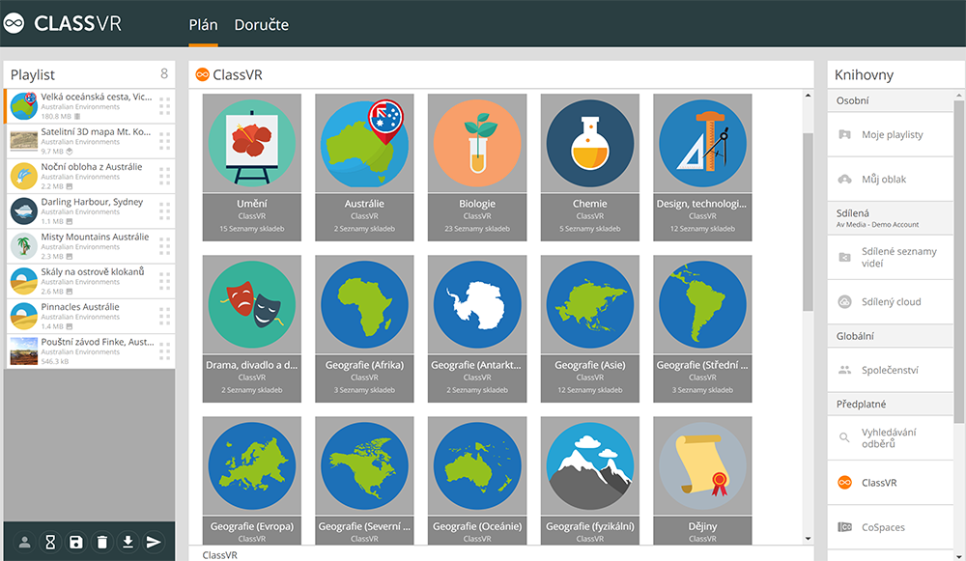Click the up arrow of the library scrollbar
Viewport: 966px width, 561px height.
point(808,96)
